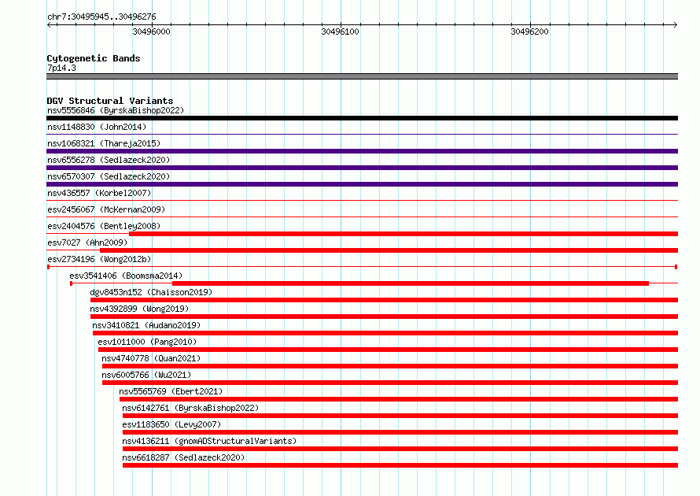Click ruler position 30496200
700x496 pixels.
click(529, 31)
